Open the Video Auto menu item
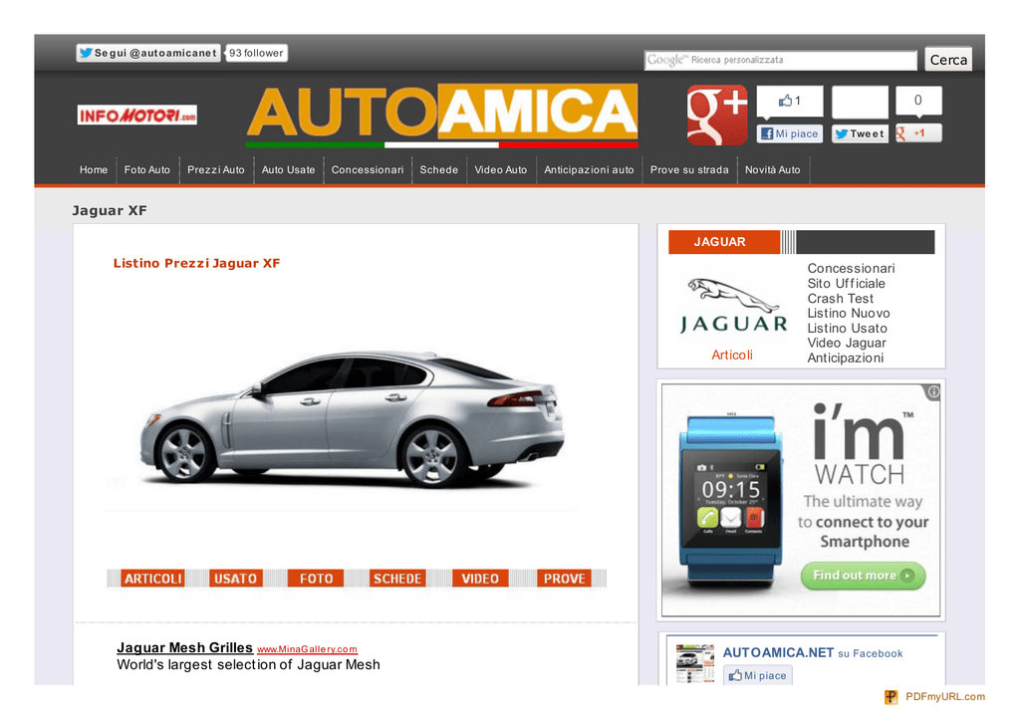This screenshot has width=1020, height=721. pyautogui.click(x=501, y=169)
